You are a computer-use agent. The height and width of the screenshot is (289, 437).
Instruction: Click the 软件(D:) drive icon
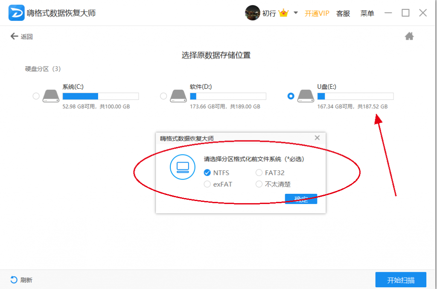click(x=178, y=96)
